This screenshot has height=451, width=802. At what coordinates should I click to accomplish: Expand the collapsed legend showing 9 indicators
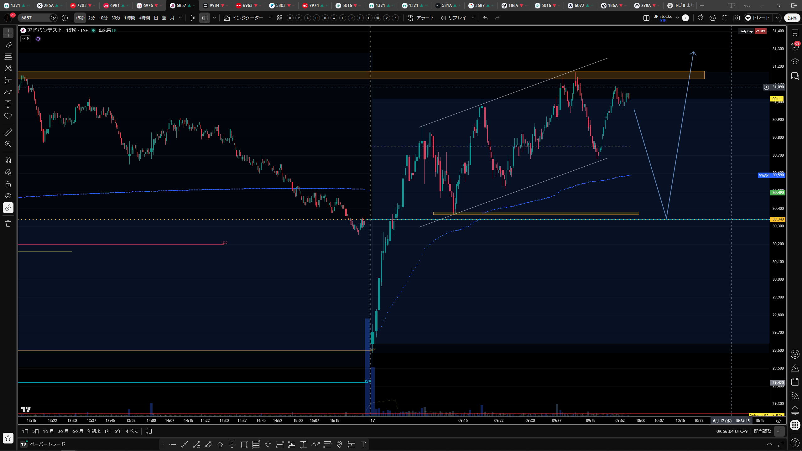coord(25,39)
